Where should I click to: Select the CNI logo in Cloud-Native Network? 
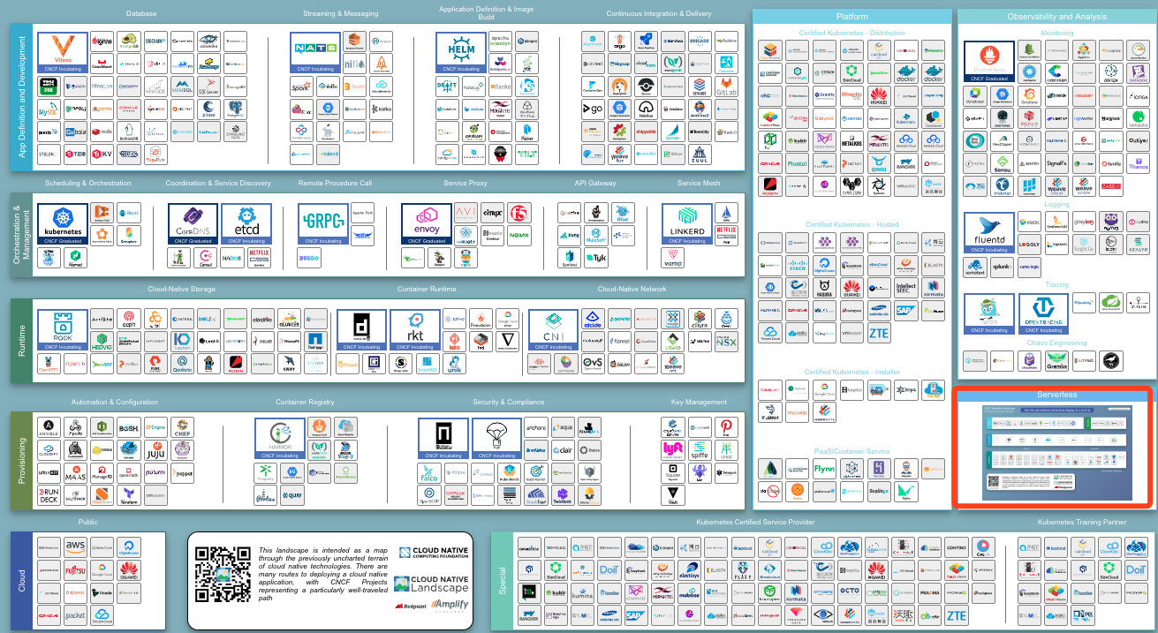(552, 328)
